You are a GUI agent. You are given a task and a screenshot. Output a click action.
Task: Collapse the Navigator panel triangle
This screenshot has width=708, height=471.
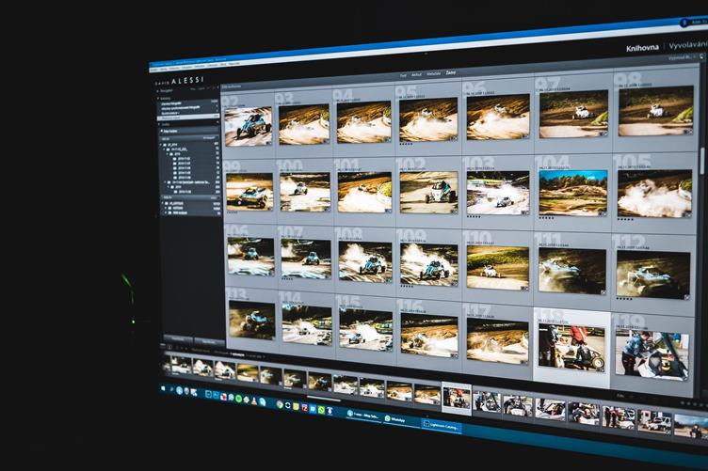[x=157, y=90]
